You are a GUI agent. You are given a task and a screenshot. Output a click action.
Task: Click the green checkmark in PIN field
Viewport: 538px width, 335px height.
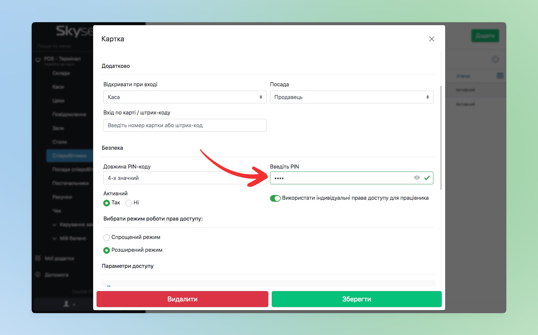pyautogui.click(x=427, y=178)
